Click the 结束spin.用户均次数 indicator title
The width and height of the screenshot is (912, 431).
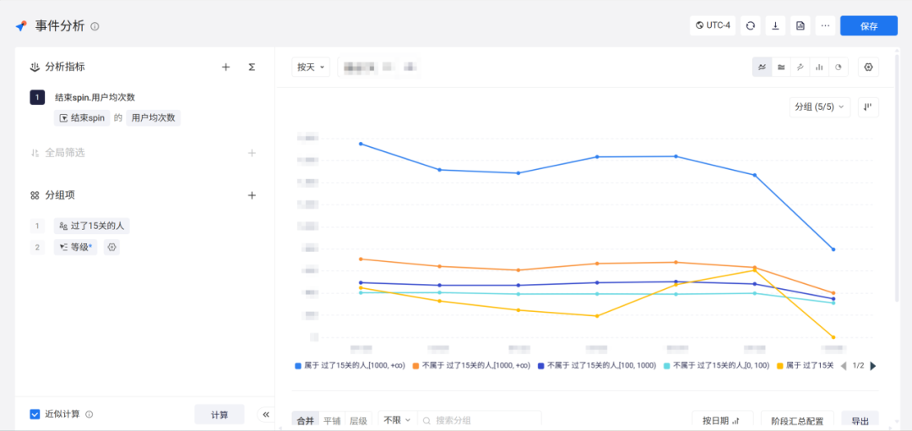pos(95,97)
